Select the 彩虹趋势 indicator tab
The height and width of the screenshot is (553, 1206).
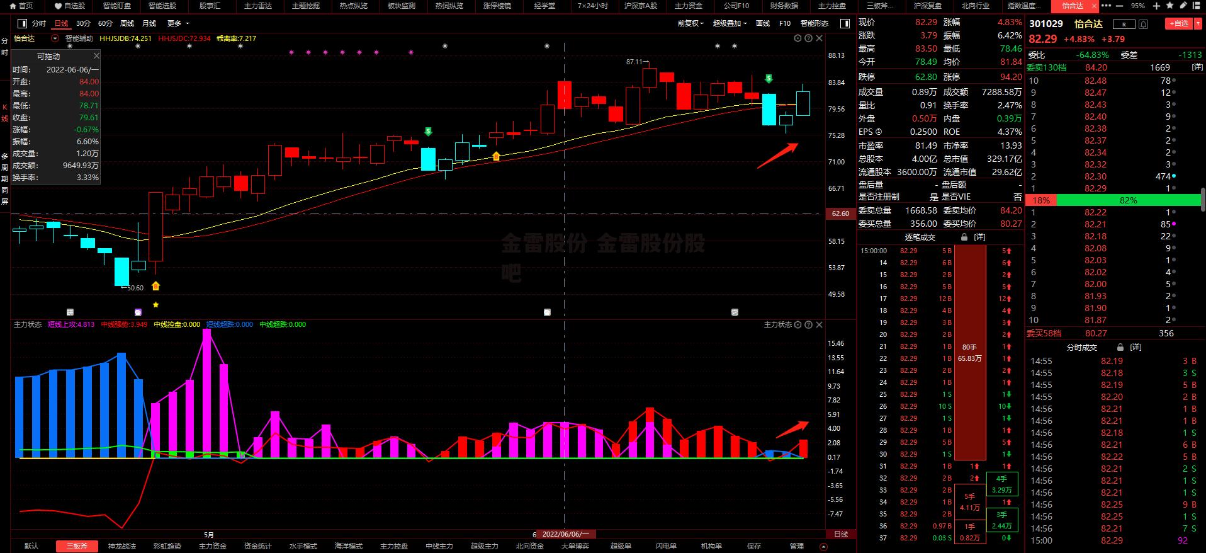click(167, 546)
